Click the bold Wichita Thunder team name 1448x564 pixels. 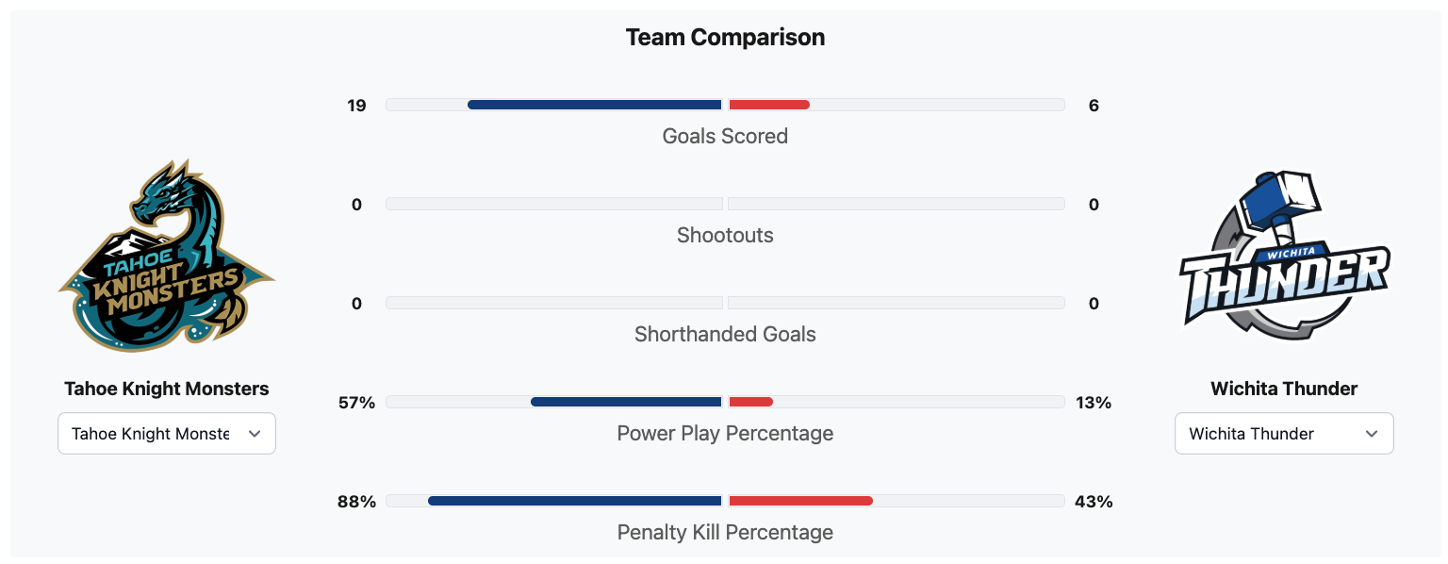coord(1284,389)
